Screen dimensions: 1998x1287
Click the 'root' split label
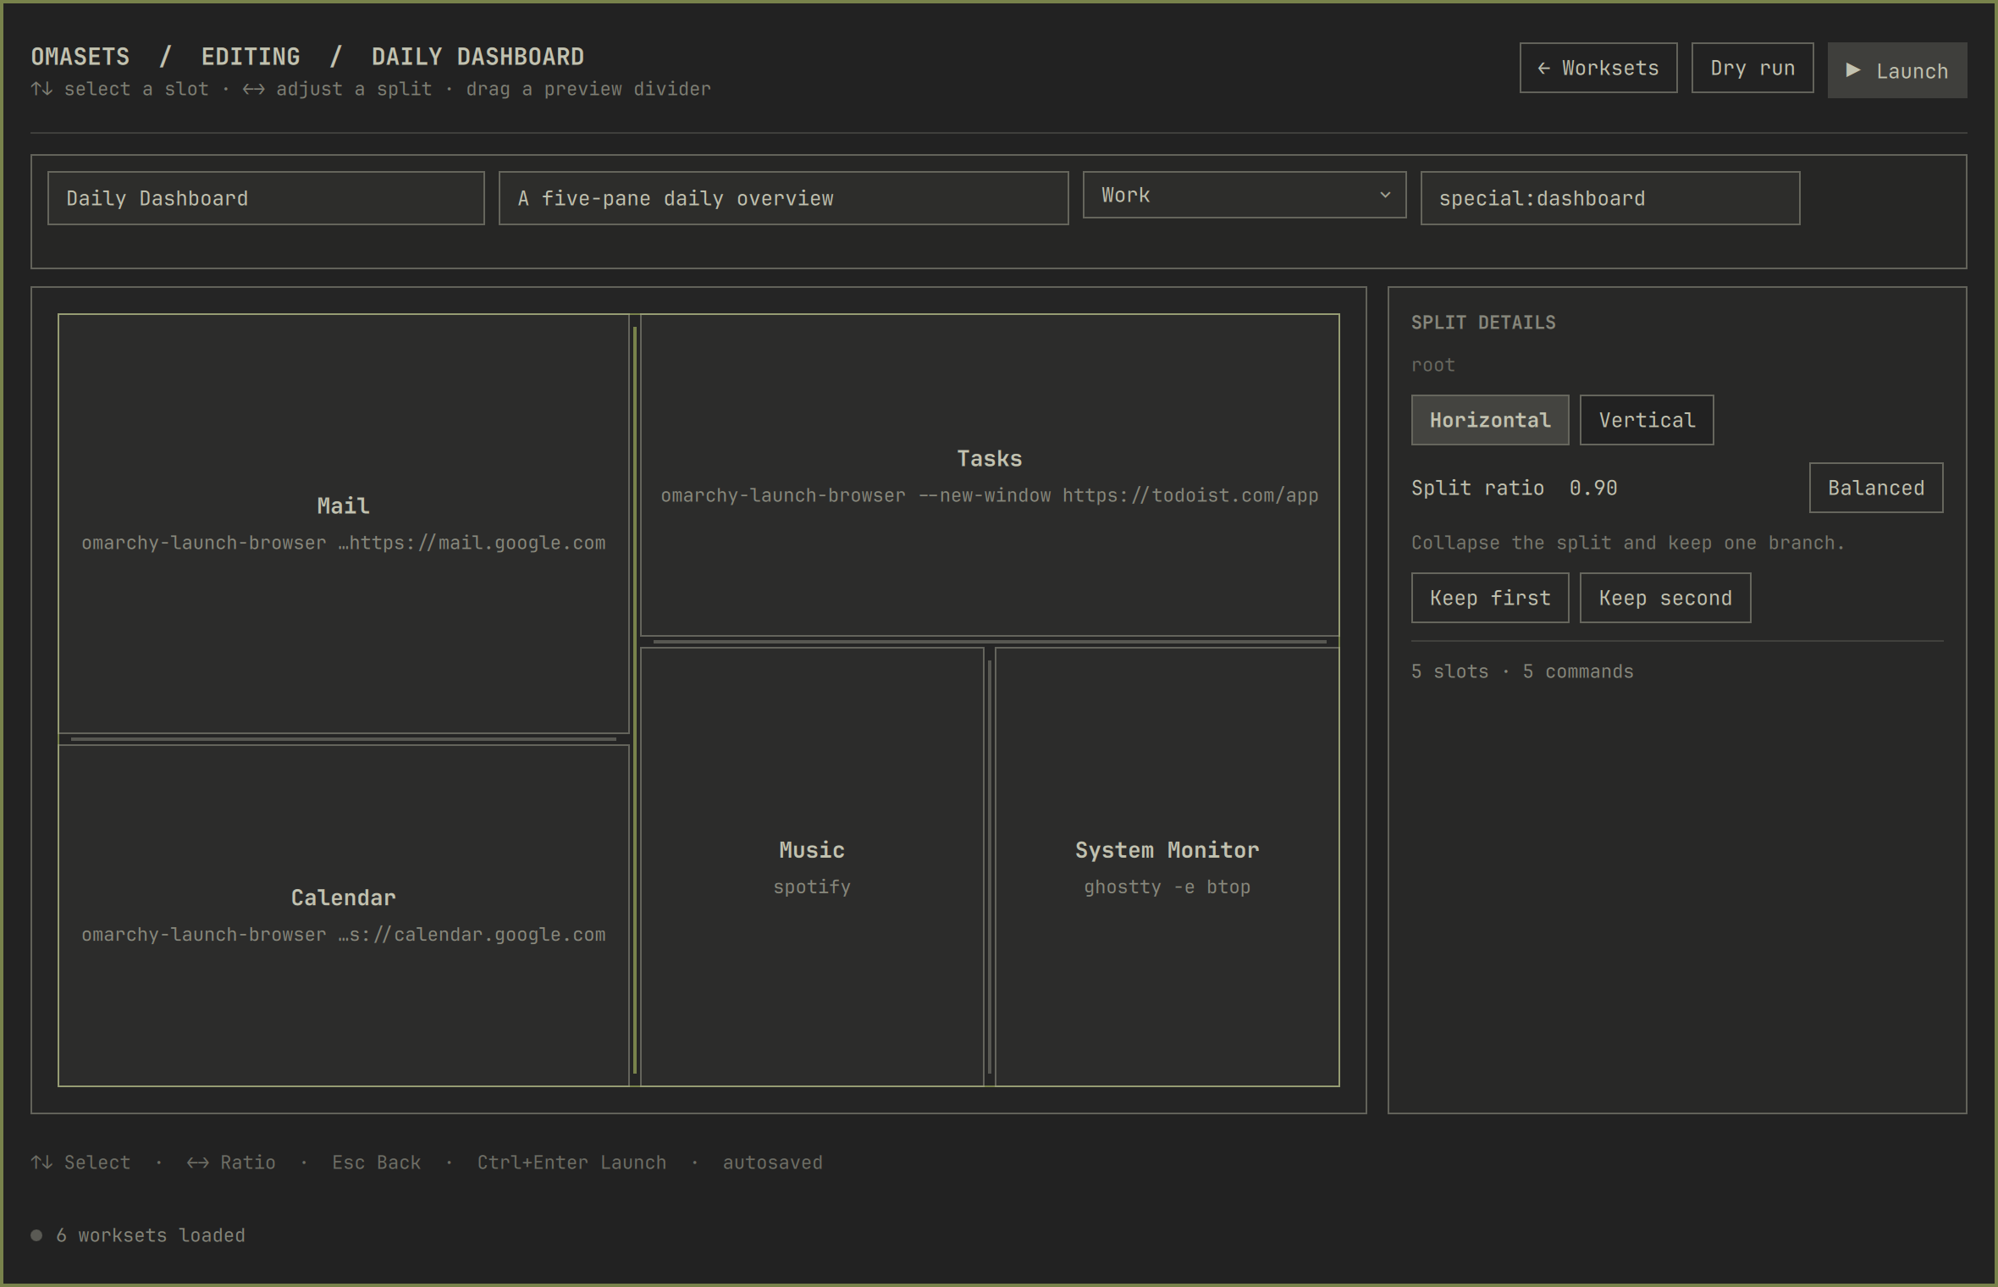[1432, 365]
